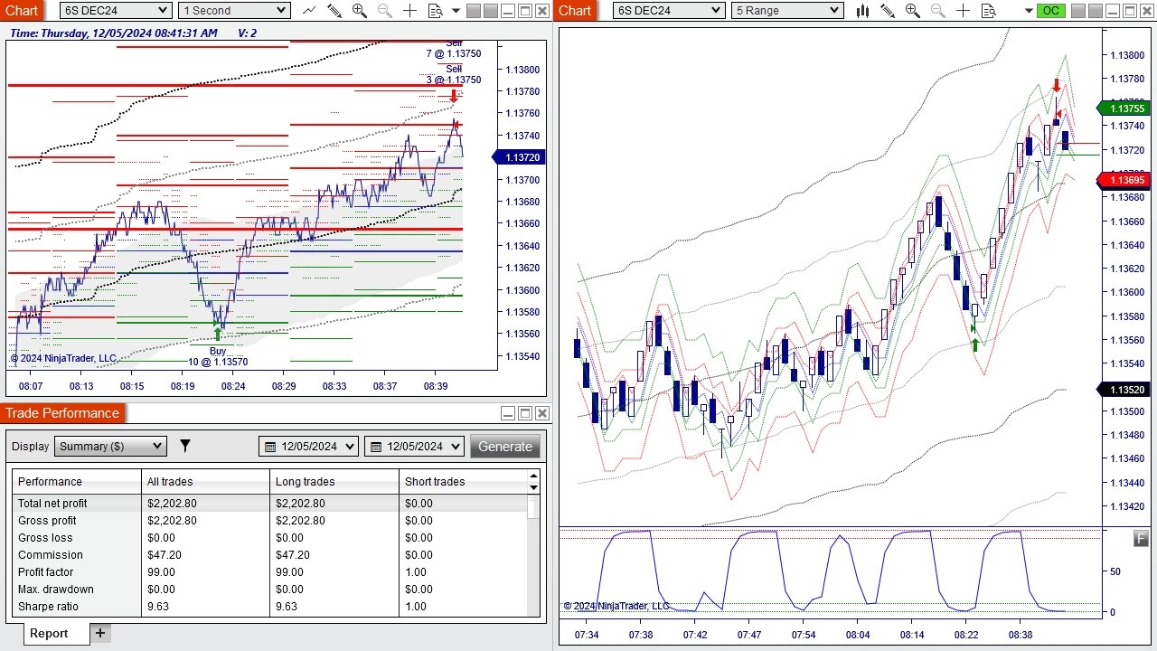Maximize the Trade Performance window
Image resolution: width=1157 pixels, height=651 pixels.
524,413
